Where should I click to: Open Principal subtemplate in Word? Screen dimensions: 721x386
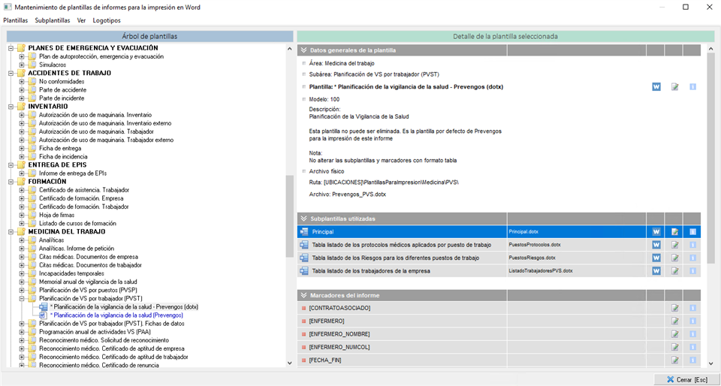tap(656, 232)
